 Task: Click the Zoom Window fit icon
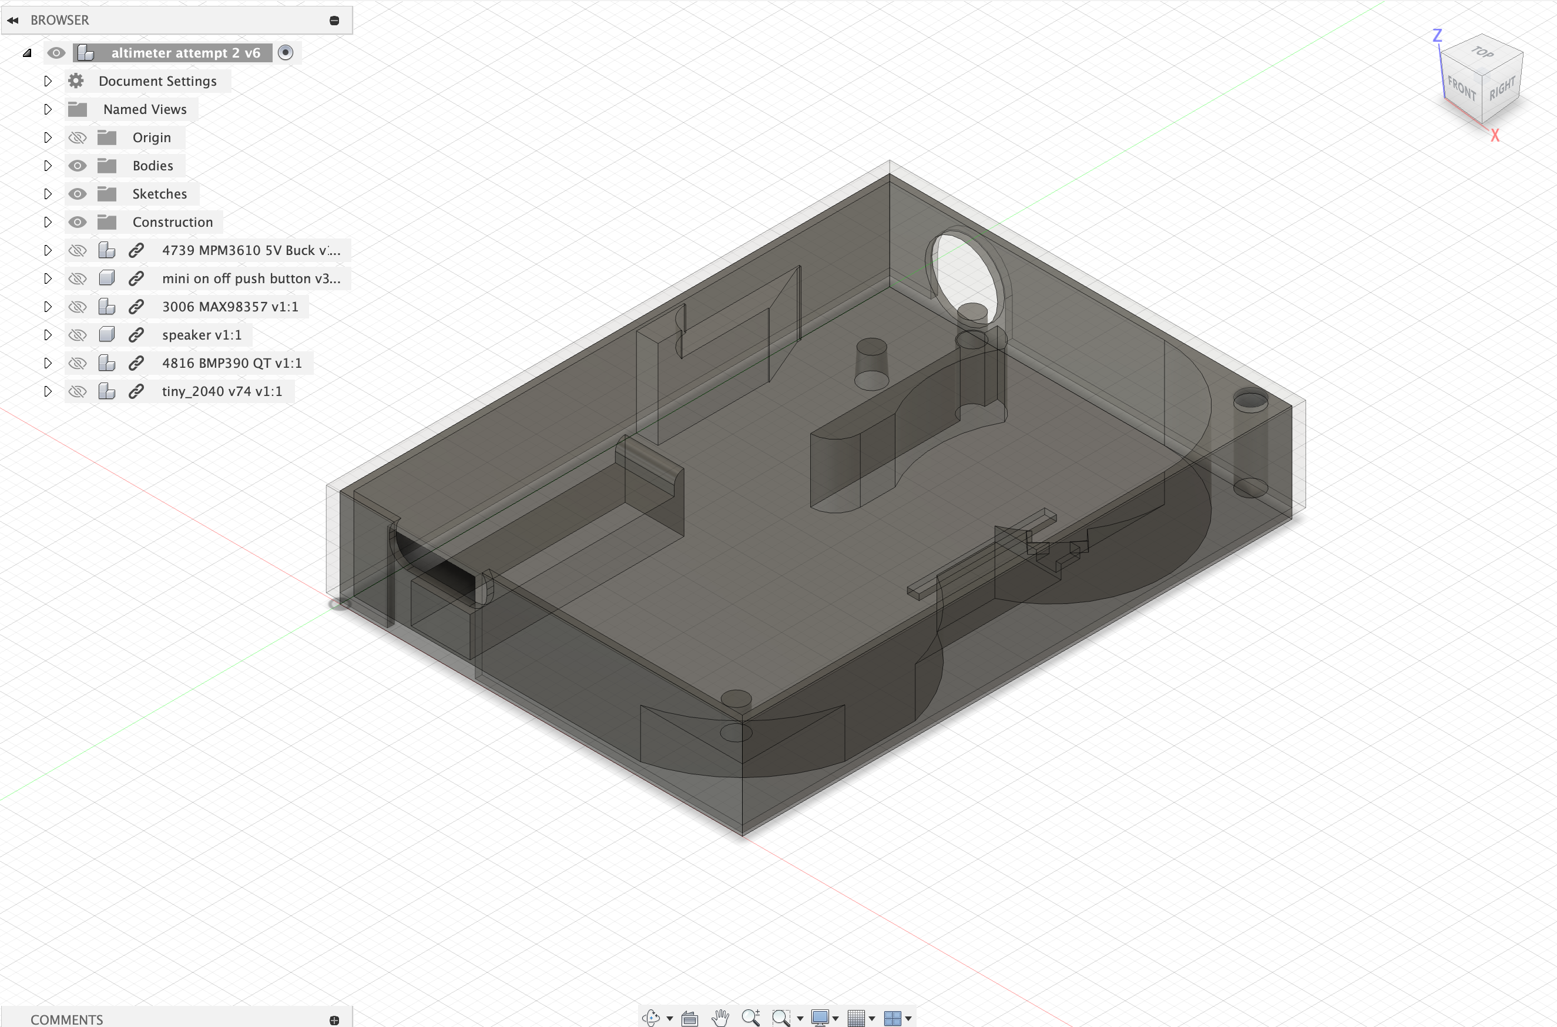[780, 1017]
